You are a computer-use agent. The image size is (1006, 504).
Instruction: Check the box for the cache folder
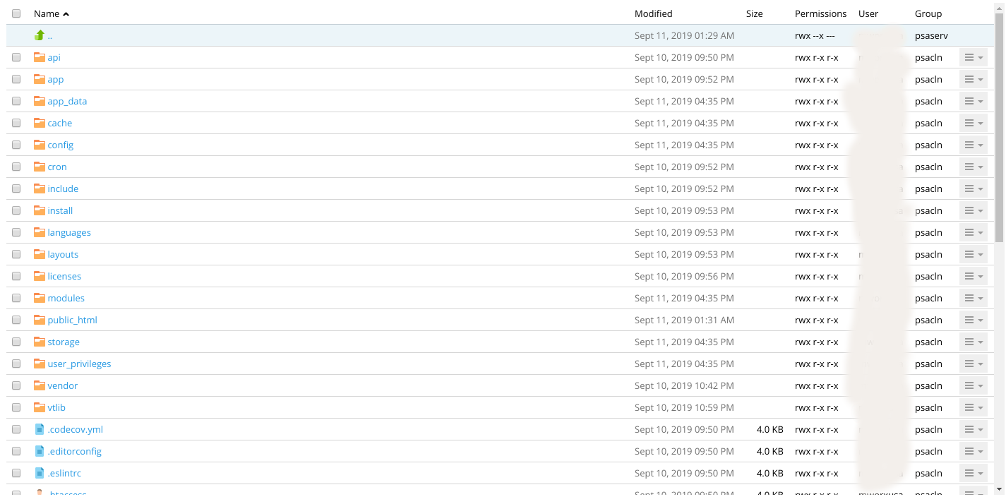tap(16, 123)
